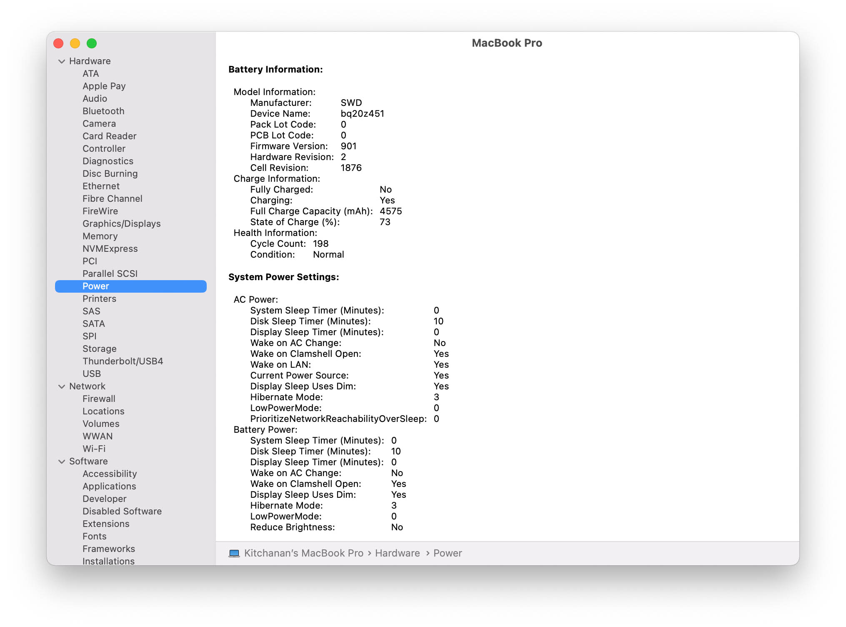Viewport: 846px width, 627px height.
Task: Click the System Power Settings heading
Action: pos(283,277)
